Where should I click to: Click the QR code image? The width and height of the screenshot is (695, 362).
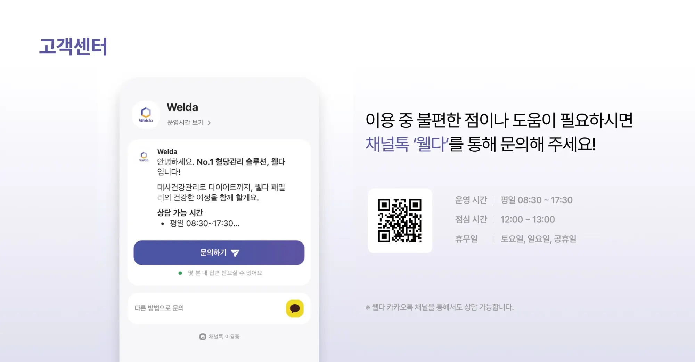[400, 221]
